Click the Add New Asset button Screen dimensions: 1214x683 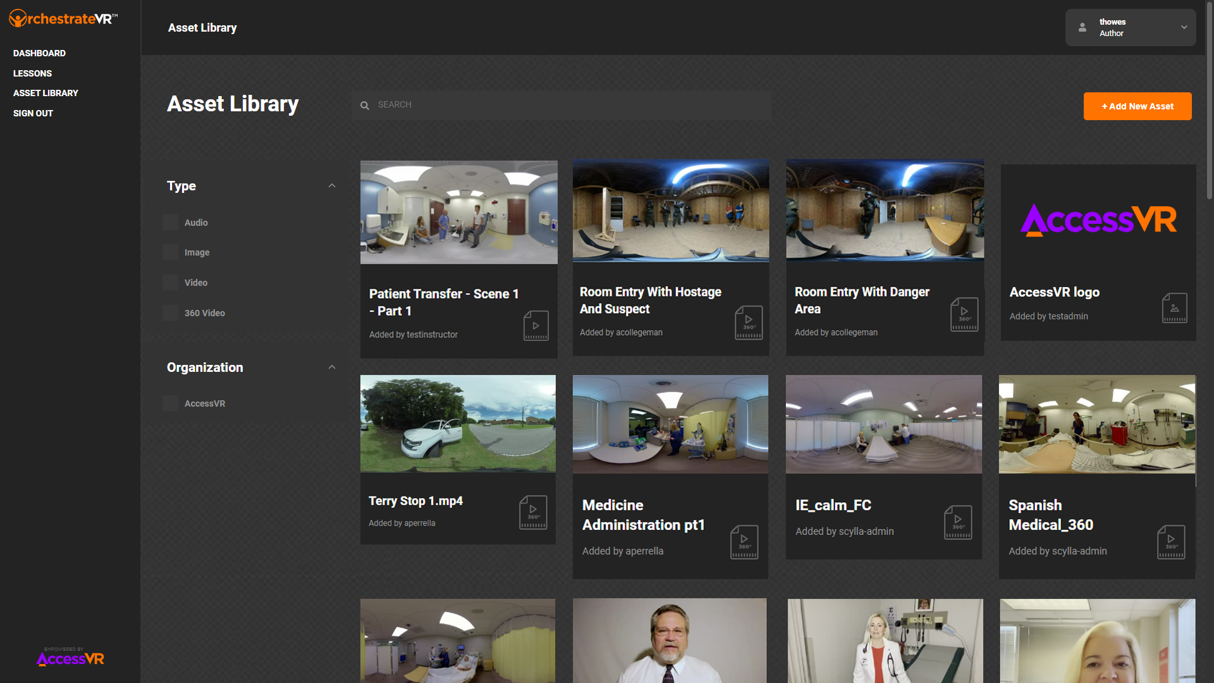[1137, 106]
